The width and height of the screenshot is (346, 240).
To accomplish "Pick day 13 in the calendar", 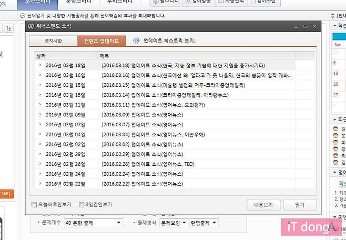I will (x=335, y=74).
